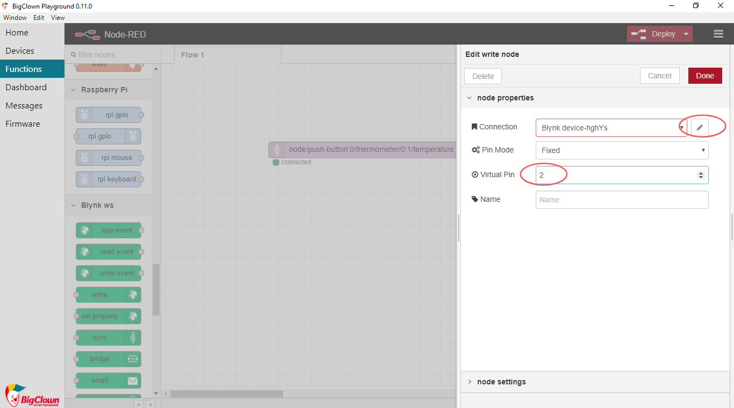
Task: Pick the rpi keyboard node
Action: tap(109, 179)
